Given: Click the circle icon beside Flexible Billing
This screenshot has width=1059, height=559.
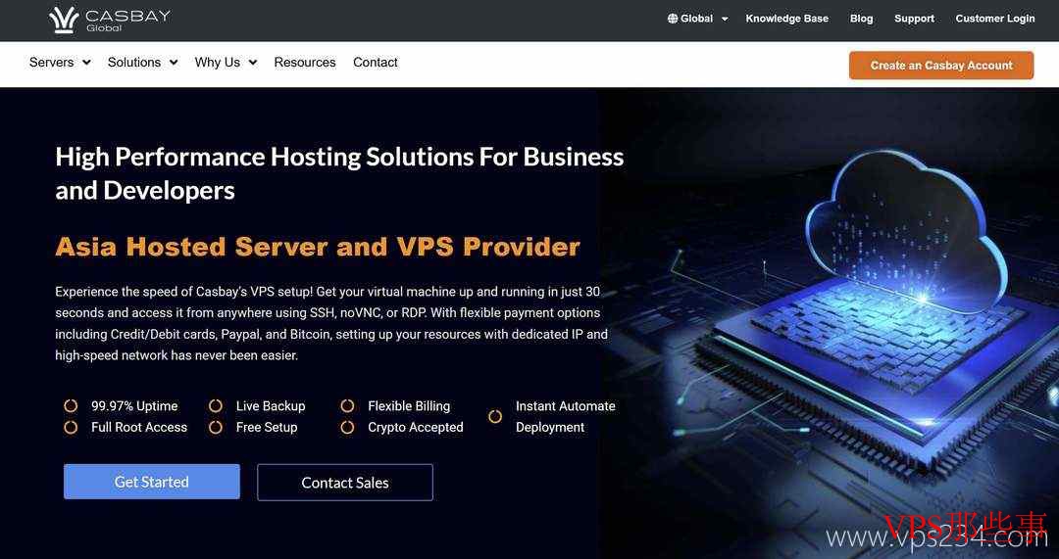Looking at the screenshot, I should pyautogui.click(x=347, y=406).
